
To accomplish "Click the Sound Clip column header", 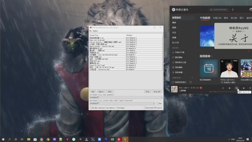I will 108,35.
